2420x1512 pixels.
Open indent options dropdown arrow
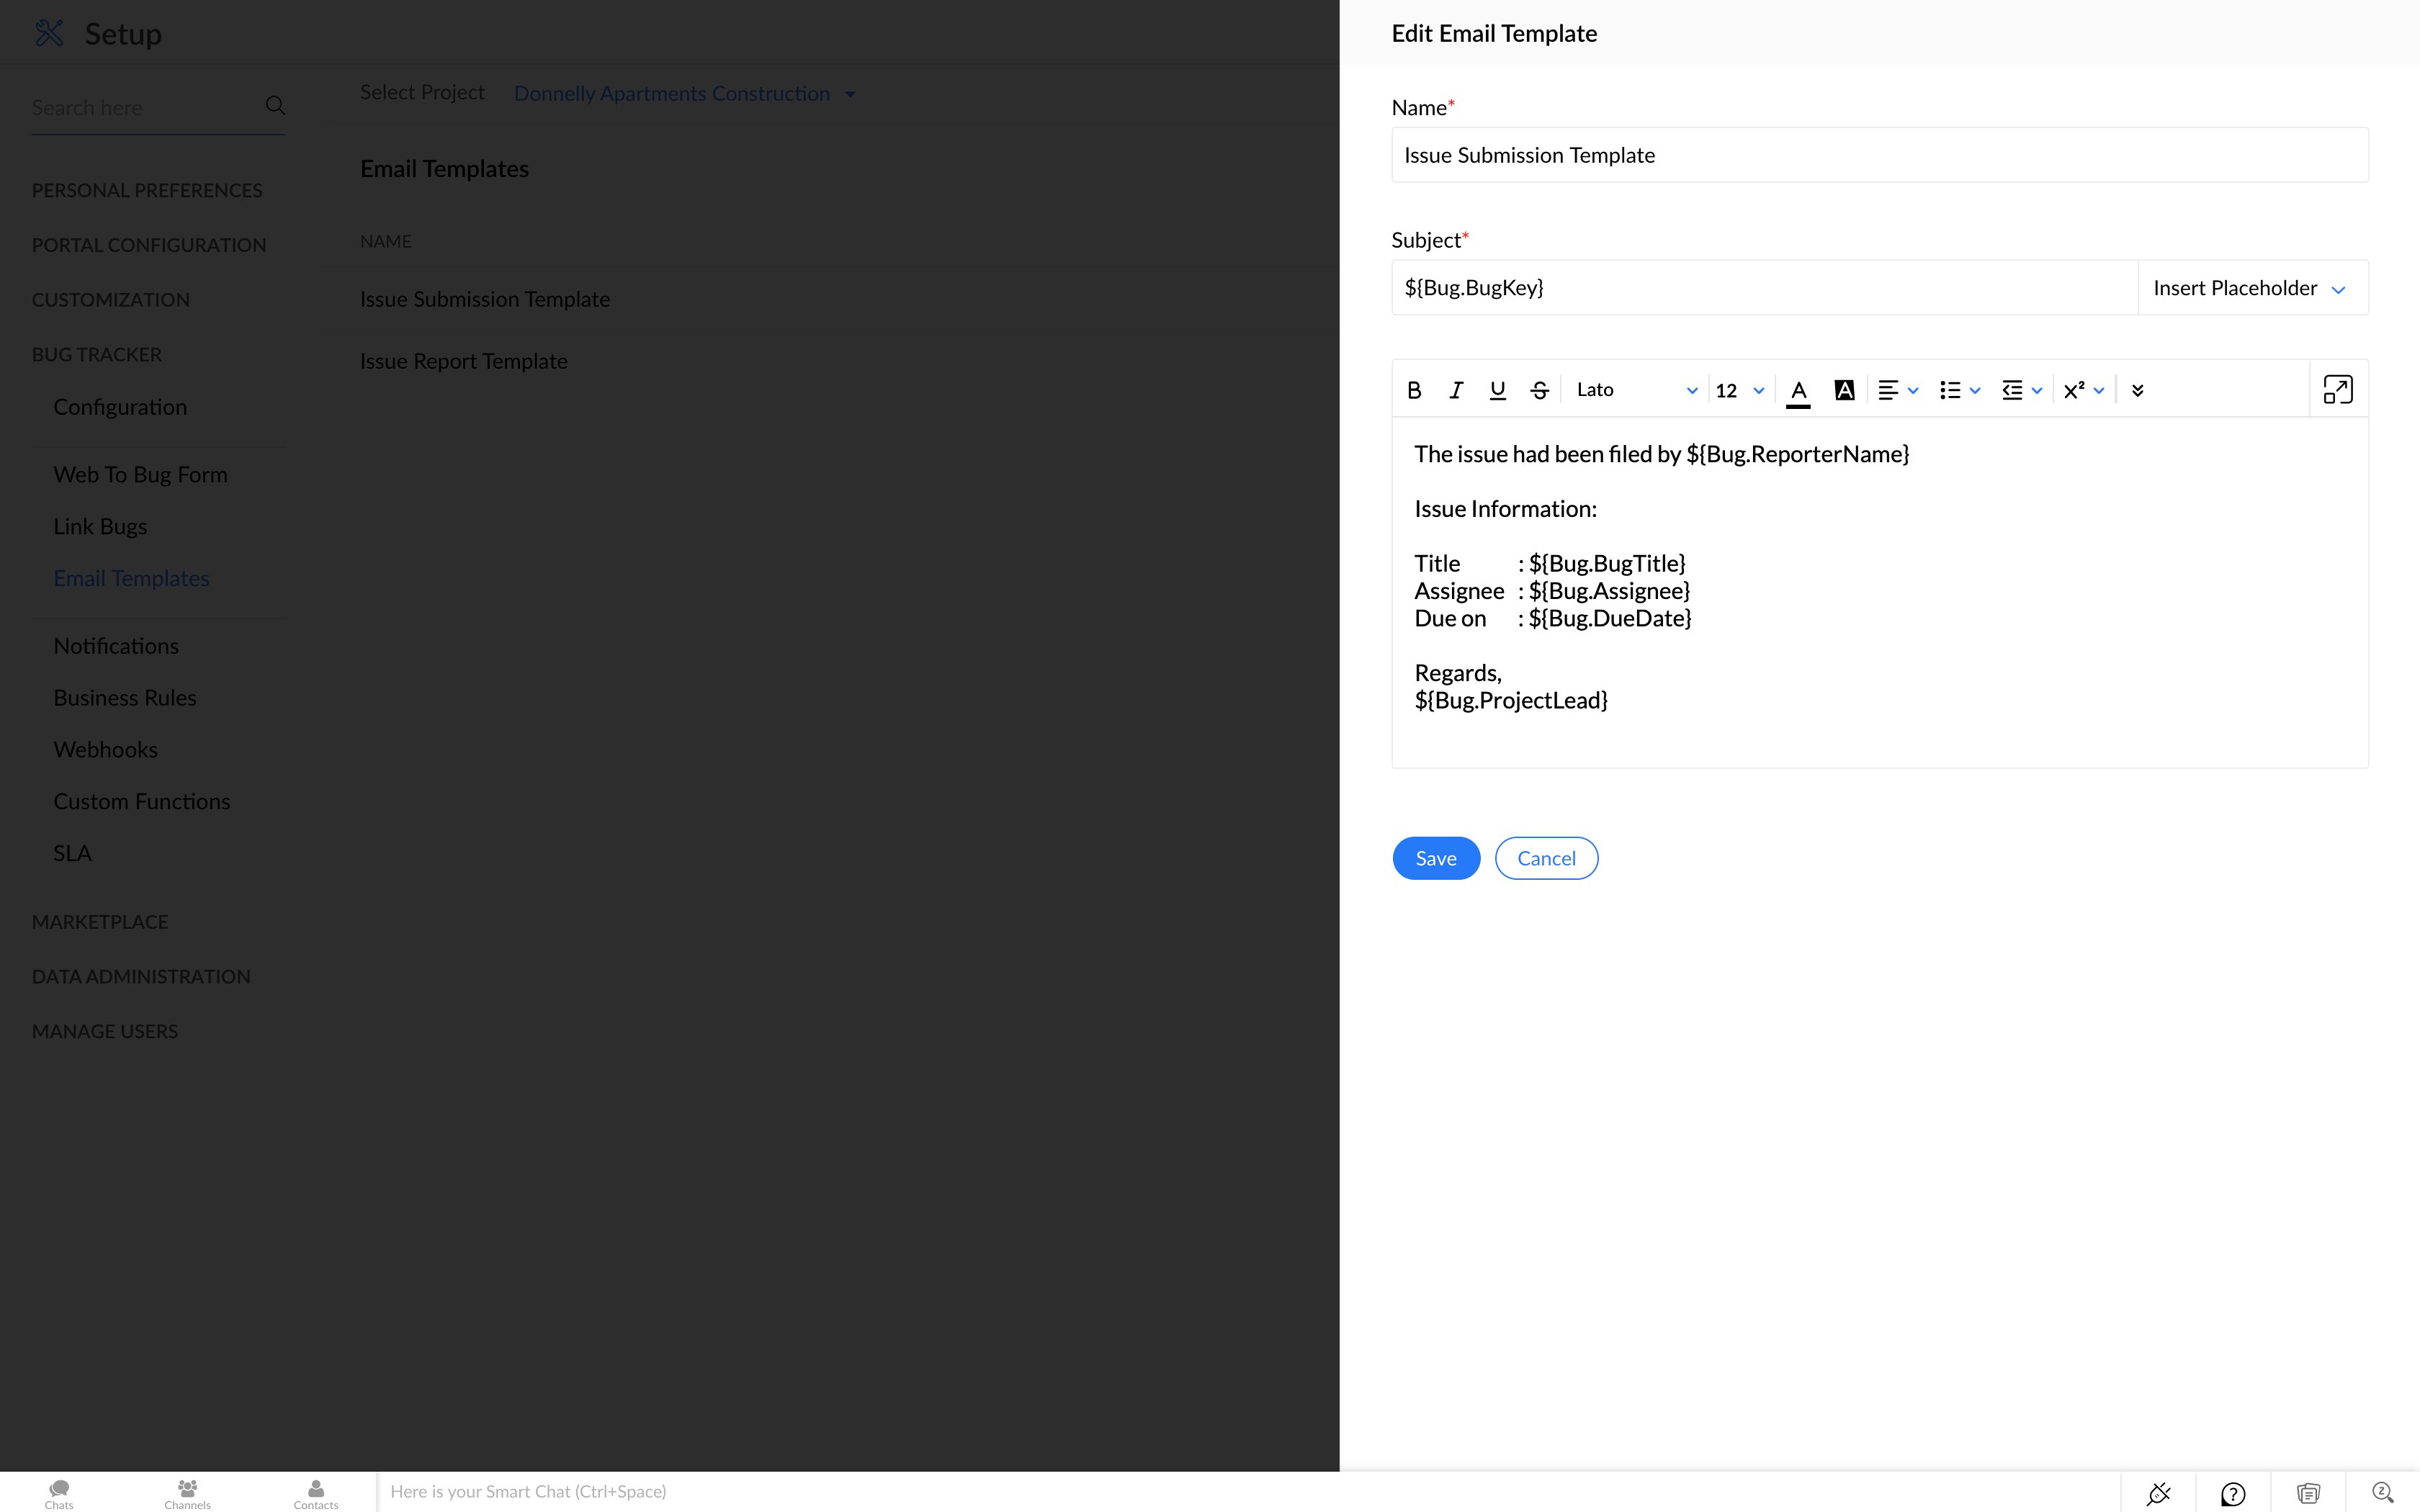pyautogui.click(x=2037, y=391)
